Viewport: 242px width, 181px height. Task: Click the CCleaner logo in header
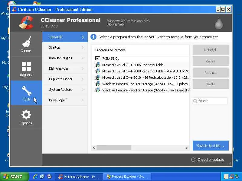pos(26,23)
